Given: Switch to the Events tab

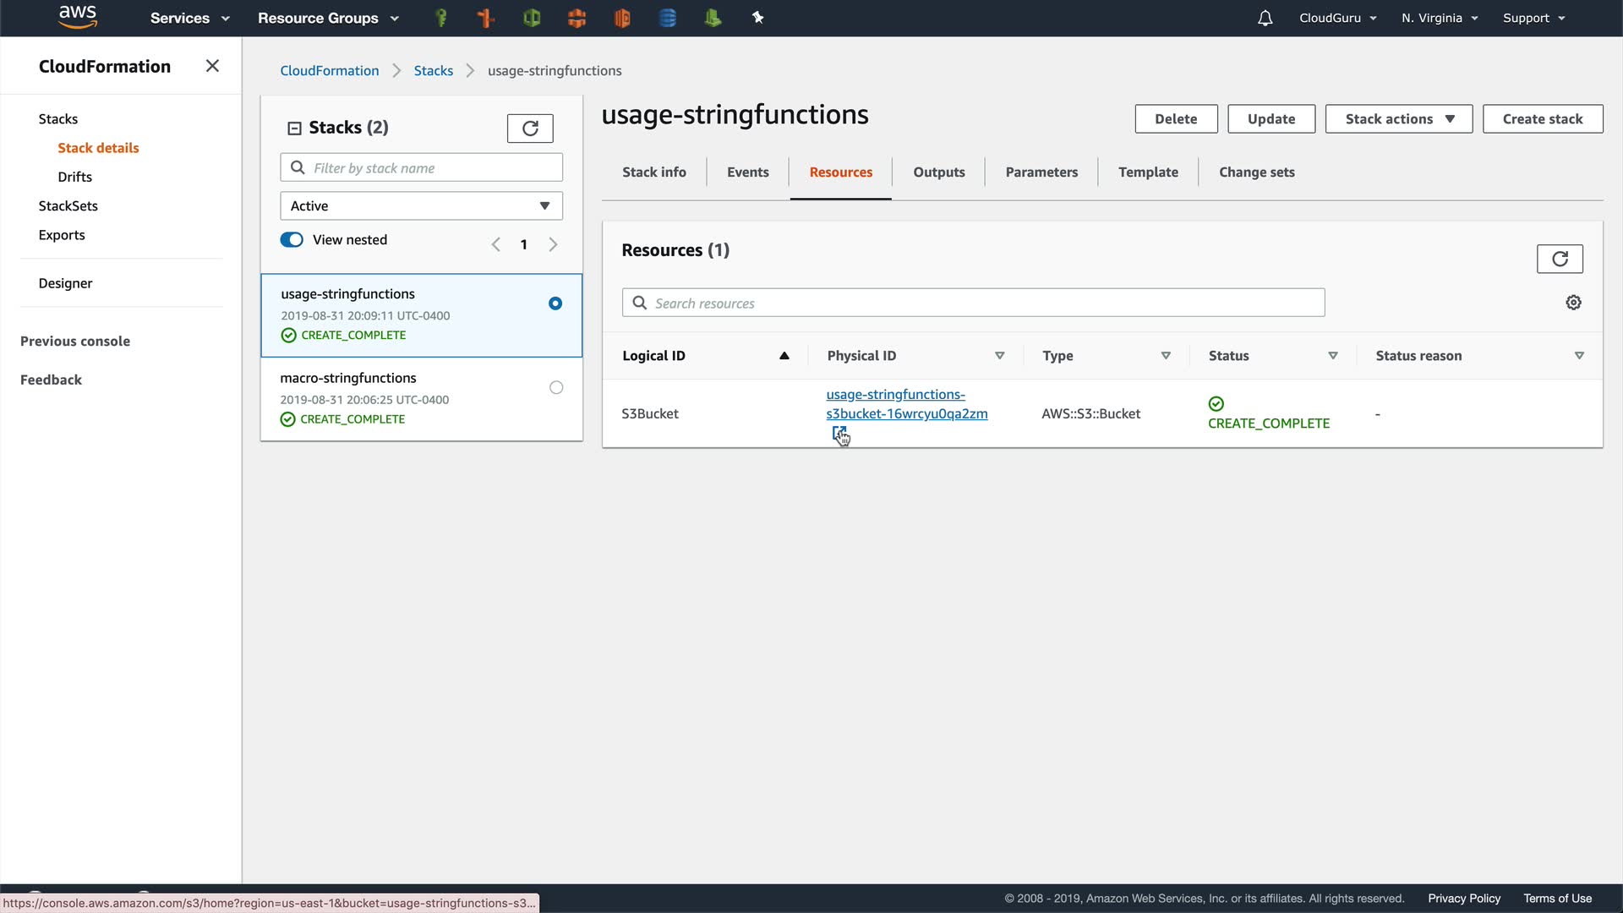Looking at the screenshot, I should tap(747, 172).
